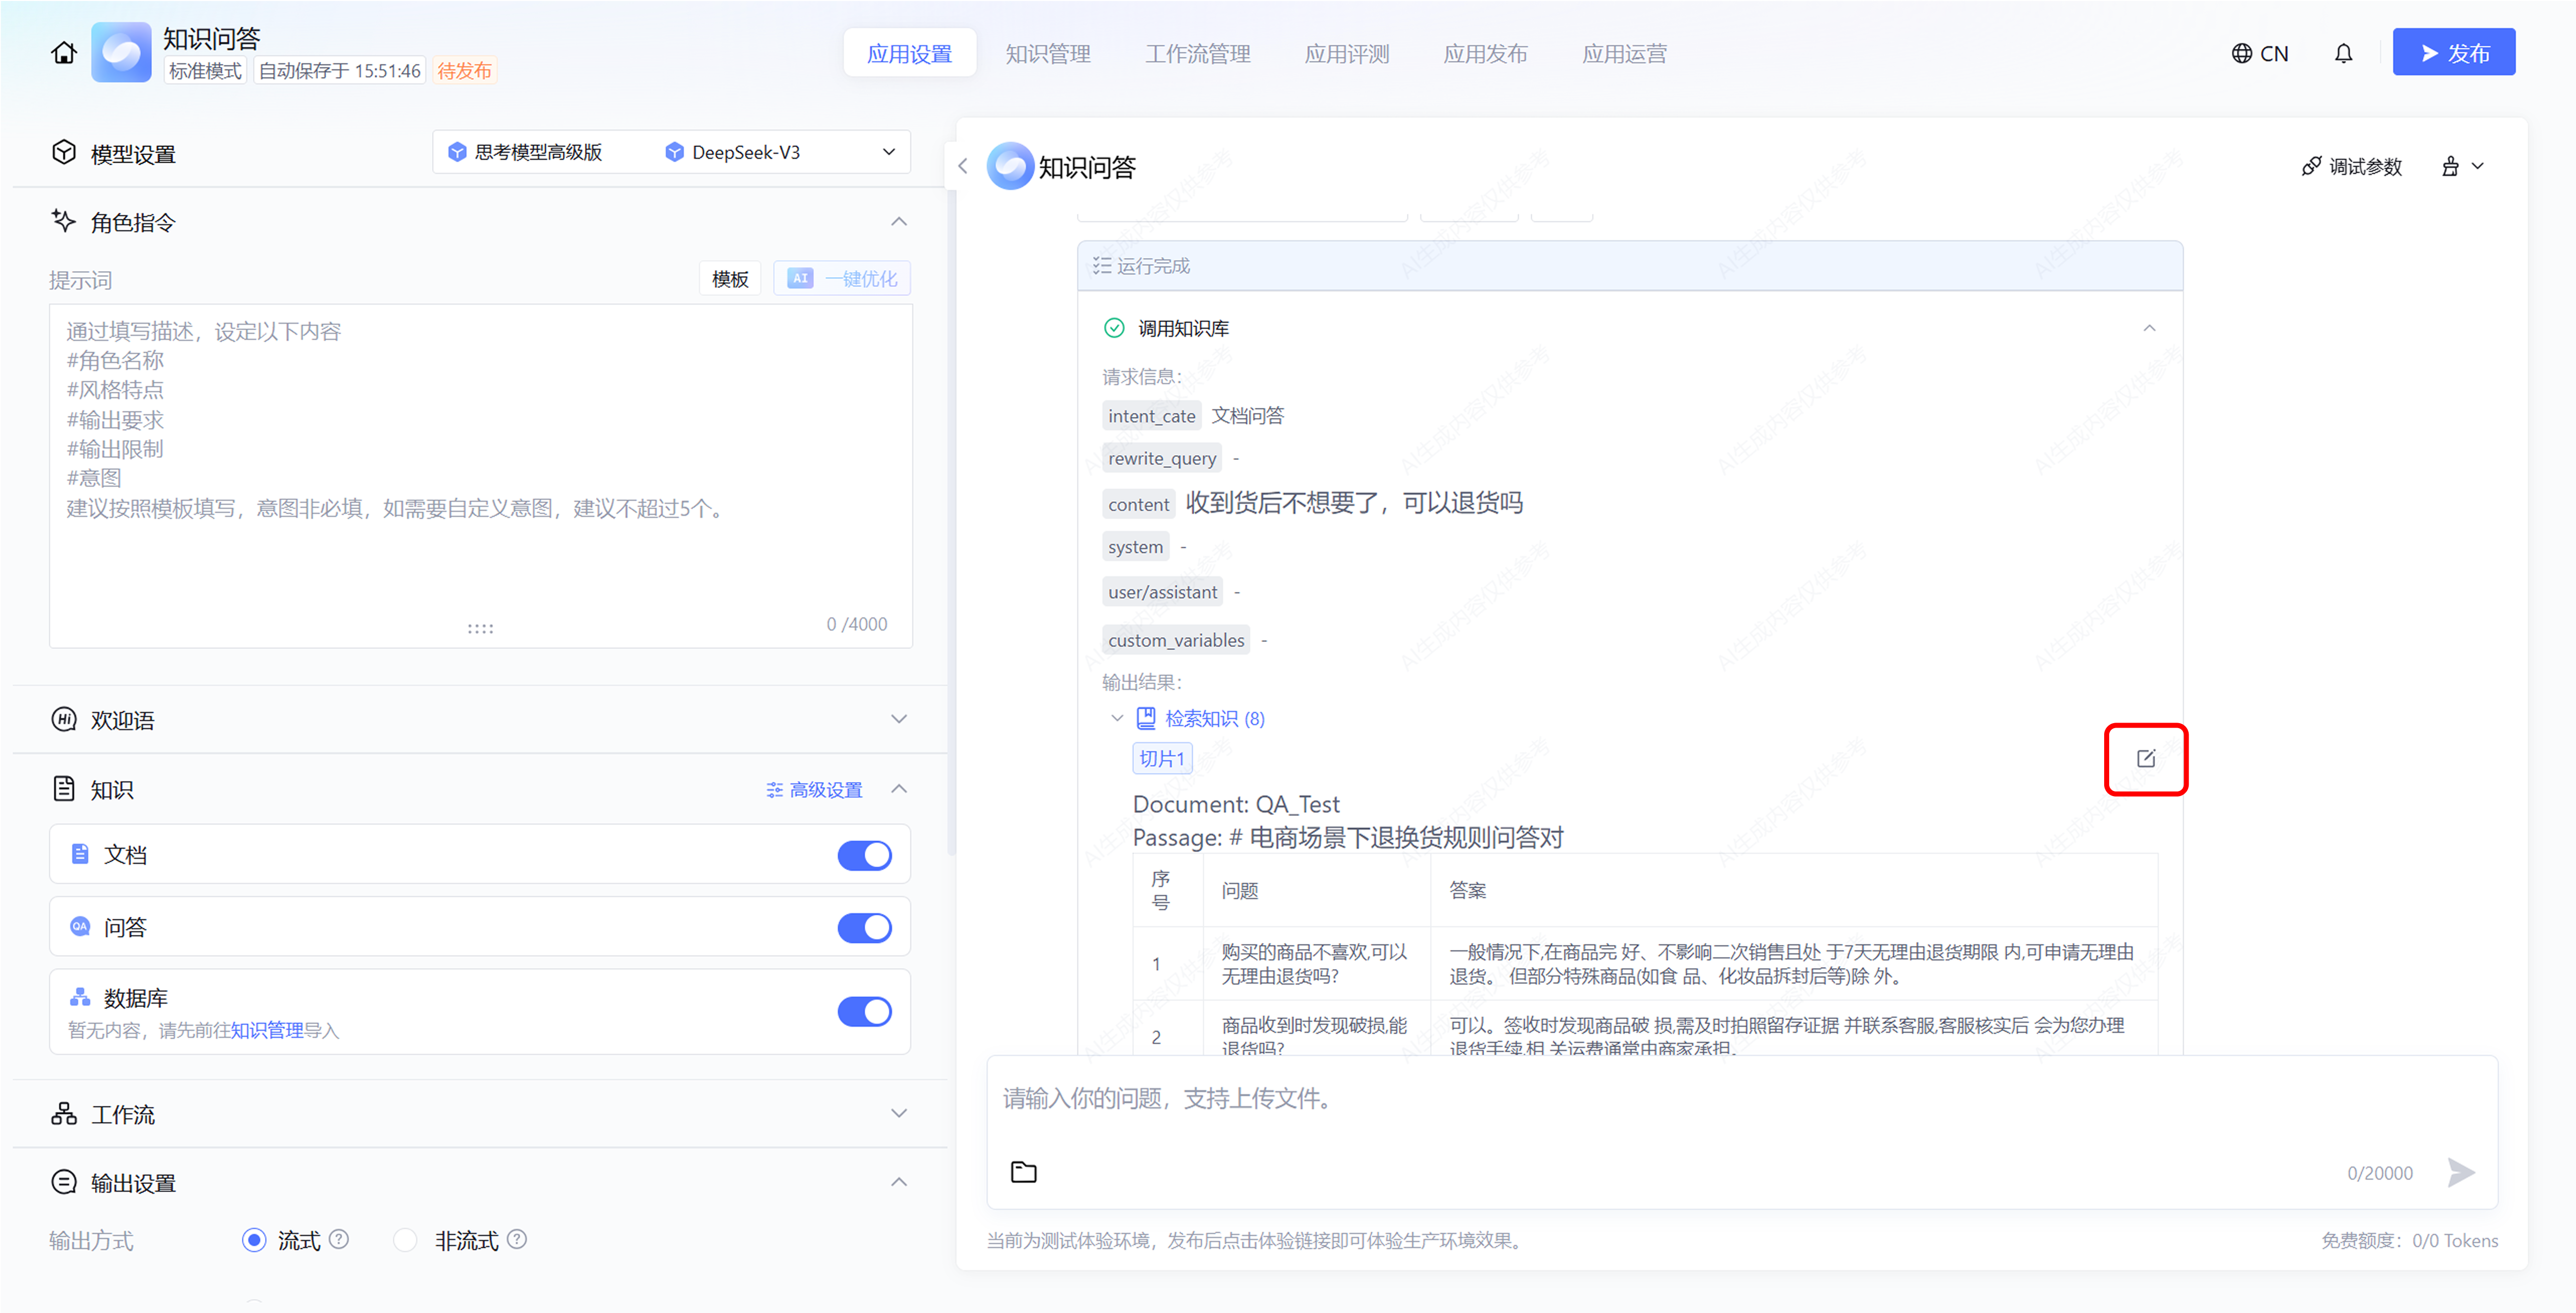Select the 非流式 output radio button
Viewport: 2576px width, 1313px height.
(405, 1240)
